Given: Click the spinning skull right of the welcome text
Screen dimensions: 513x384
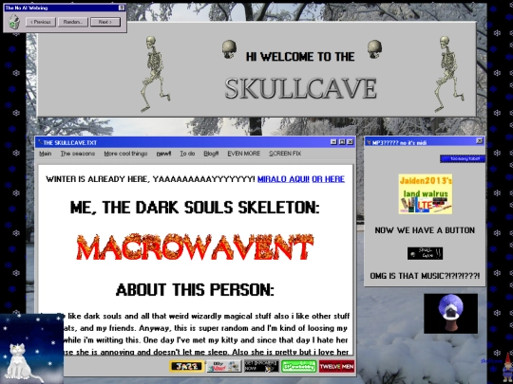Looking at the screenshot, I should tap(374, 49).
